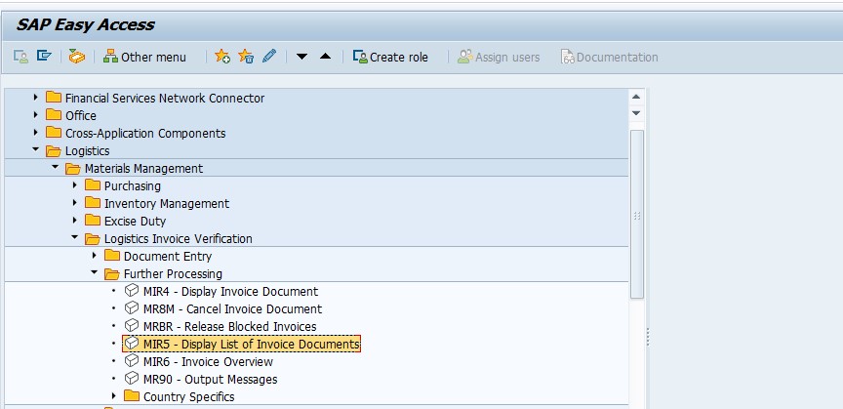Select Further Processing folder icon
843x409 pixels.
tap(112, 274)
